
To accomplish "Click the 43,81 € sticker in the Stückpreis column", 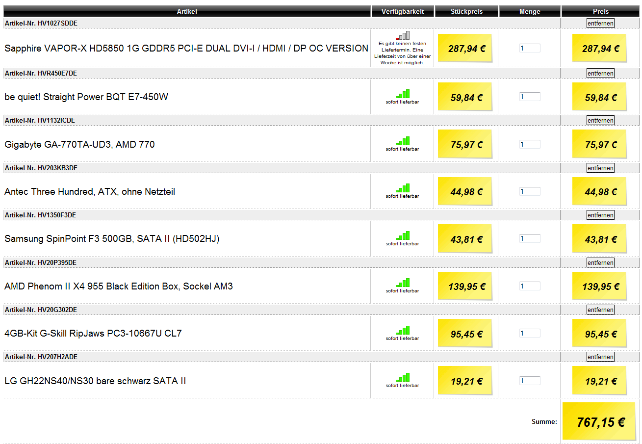I will 465,239.
